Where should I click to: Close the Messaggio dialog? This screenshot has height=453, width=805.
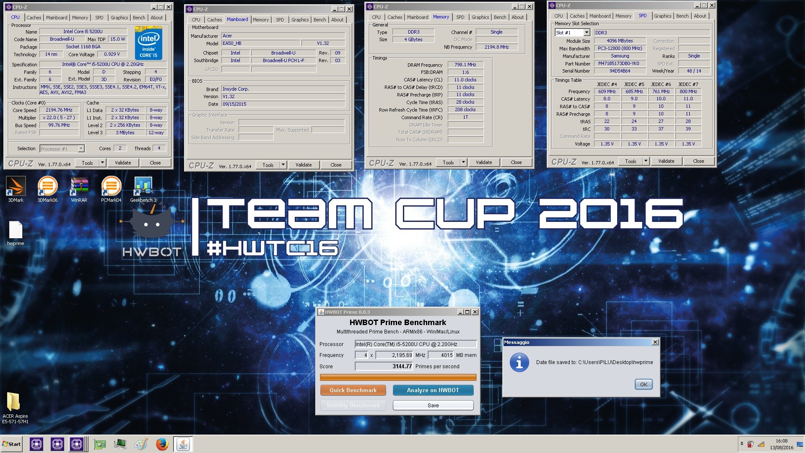(655, 342)
